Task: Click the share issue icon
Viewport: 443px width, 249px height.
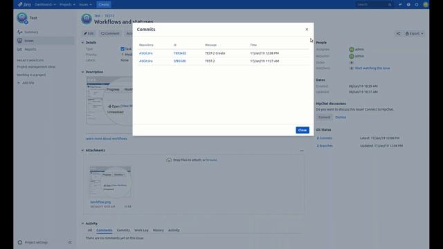Action: click(x=398, y=34)
